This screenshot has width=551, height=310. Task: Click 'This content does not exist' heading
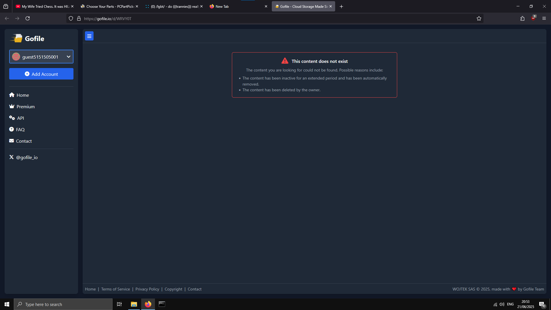[x=320, y=61]
